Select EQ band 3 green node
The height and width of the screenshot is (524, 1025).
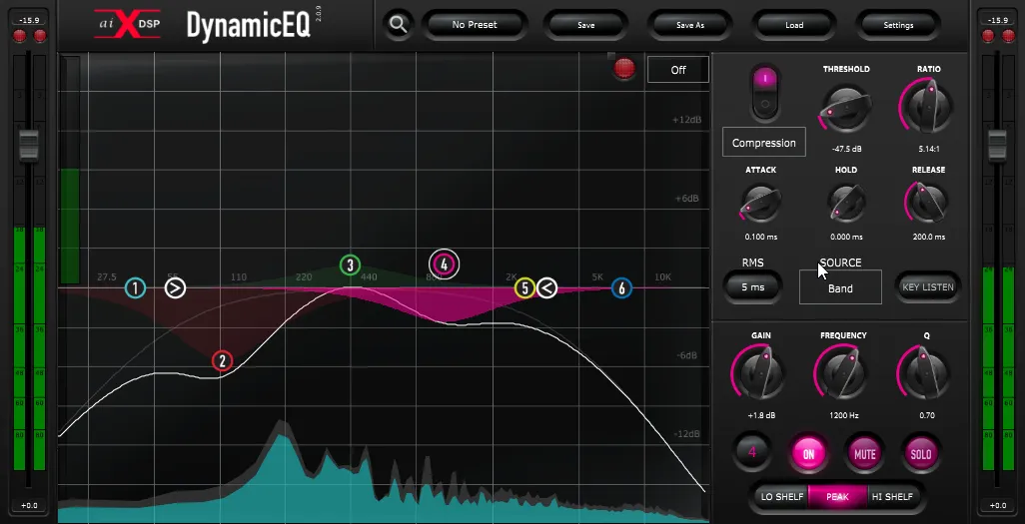click(351, 265)
